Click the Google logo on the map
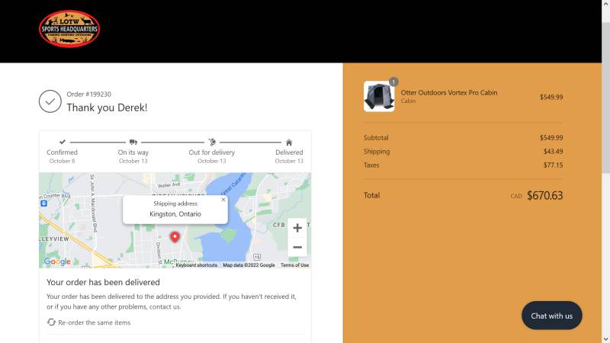Screen dimensions: 610x343 click(57, 261)
